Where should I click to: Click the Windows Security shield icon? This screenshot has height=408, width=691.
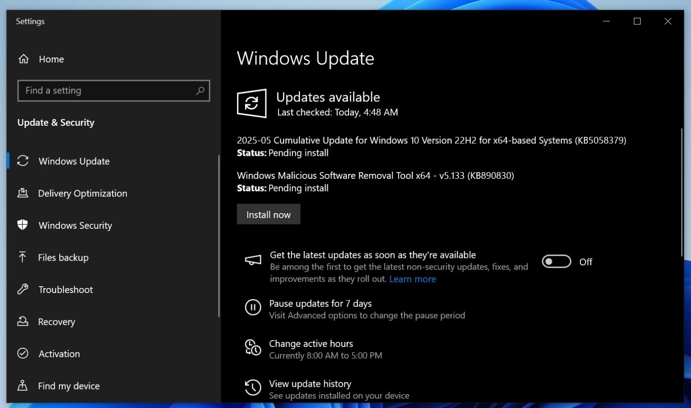(x=23, y=225)
